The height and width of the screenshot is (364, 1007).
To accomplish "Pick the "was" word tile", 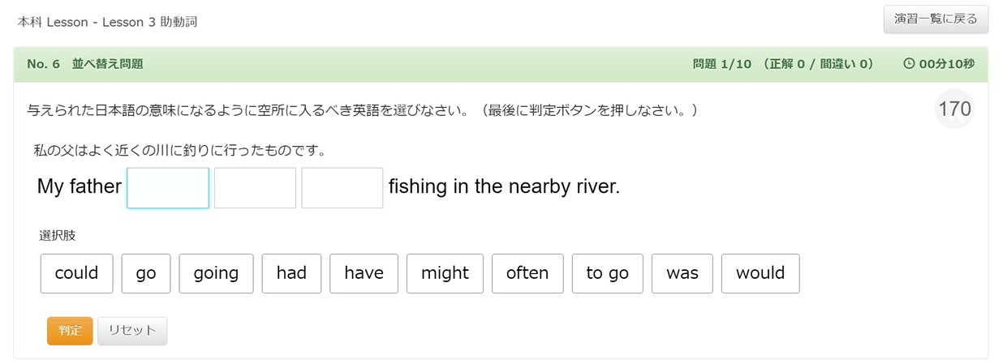I will pyautogui.click(x=682, y=273).
